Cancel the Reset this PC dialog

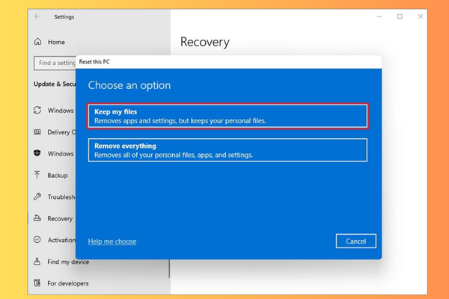coord(356,241)
